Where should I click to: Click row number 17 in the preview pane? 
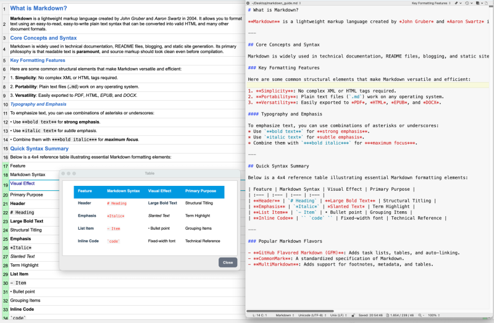tap(6, 166)
